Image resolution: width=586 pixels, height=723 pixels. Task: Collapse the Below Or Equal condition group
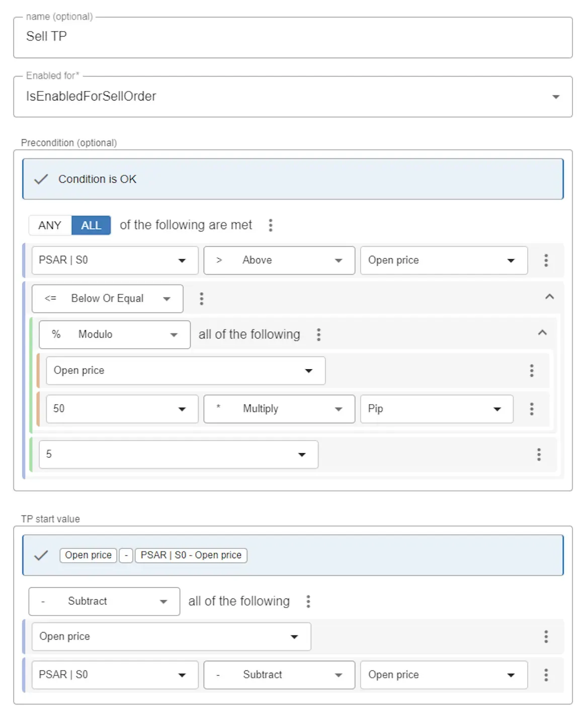549,297
